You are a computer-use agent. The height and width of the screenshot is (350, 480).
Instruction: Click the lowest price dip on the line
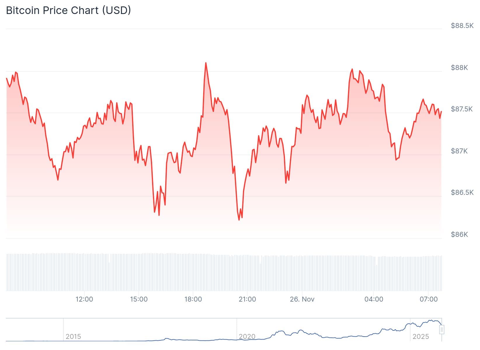tap(239, 220)
